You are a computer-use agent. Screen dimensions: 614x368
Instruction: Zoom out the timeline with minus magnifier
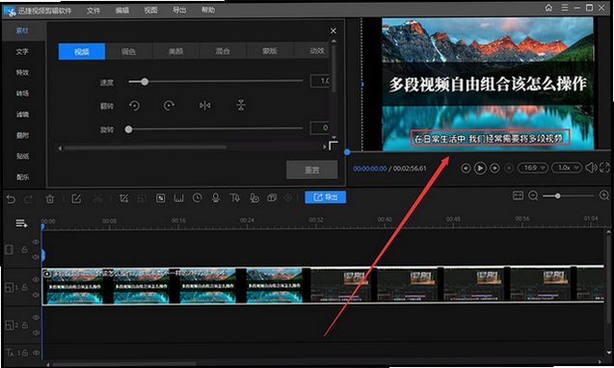533,196
